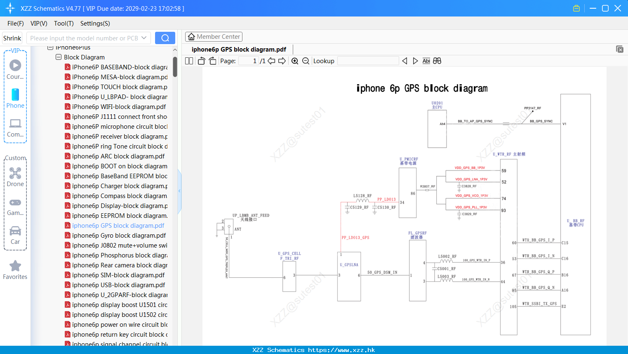This screenshot has height=354, width=628.
Task: Go to previous page arrow
Action: 271,61
